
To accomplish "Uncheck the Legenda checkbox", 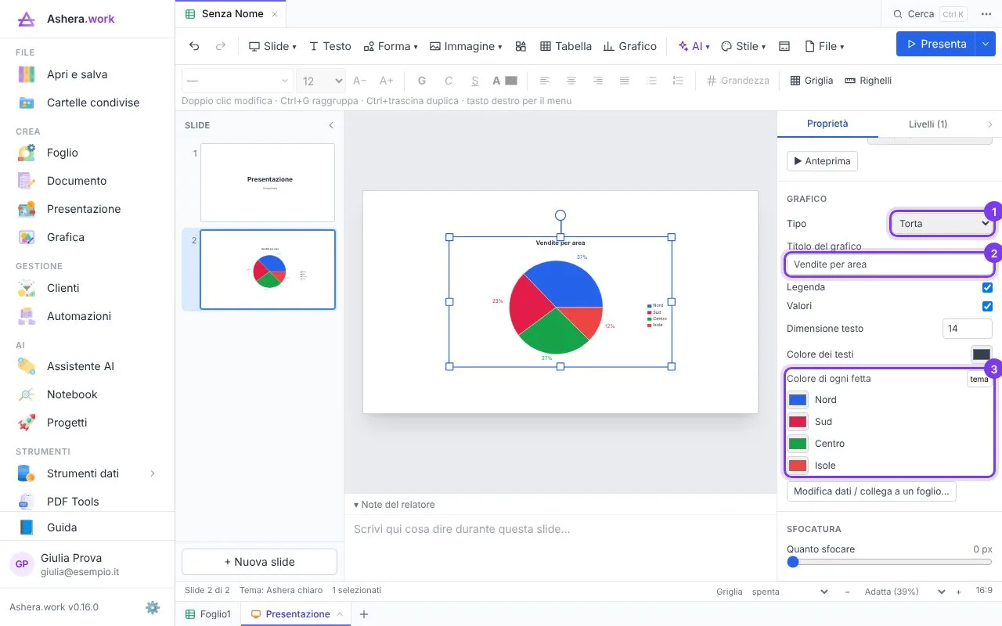I will click(987, 287).
